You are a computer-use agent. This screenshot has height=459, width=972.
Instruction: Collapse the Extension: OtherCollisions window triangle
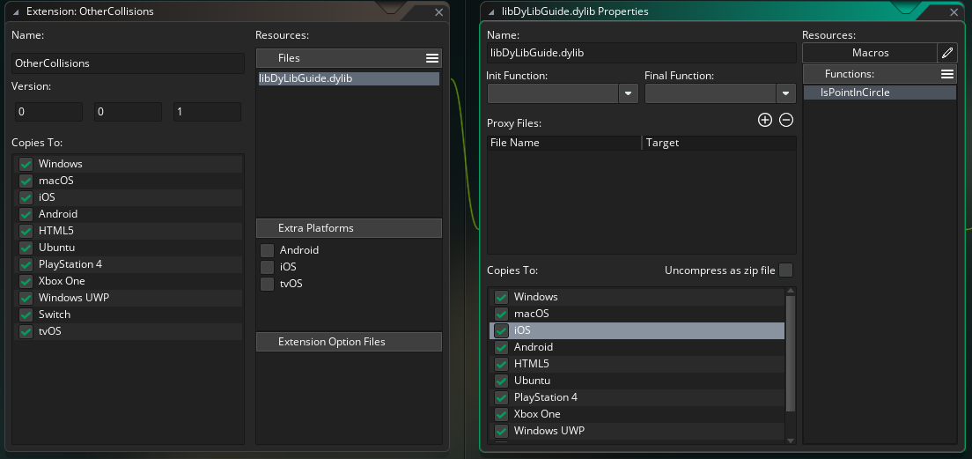click(x=16, y=11)
